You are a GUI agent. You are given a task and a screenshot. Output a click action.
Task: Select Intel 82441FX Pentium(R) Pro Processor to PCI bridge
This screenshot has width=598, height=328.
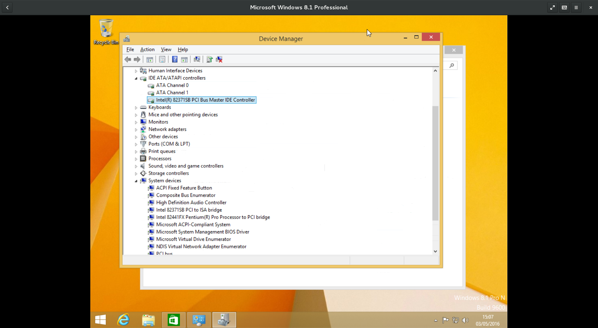pos(213,217)
